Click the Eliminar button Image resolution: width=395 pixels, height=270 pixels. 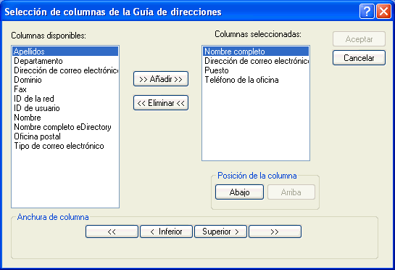pyautogui.click(x=161, y=103)
